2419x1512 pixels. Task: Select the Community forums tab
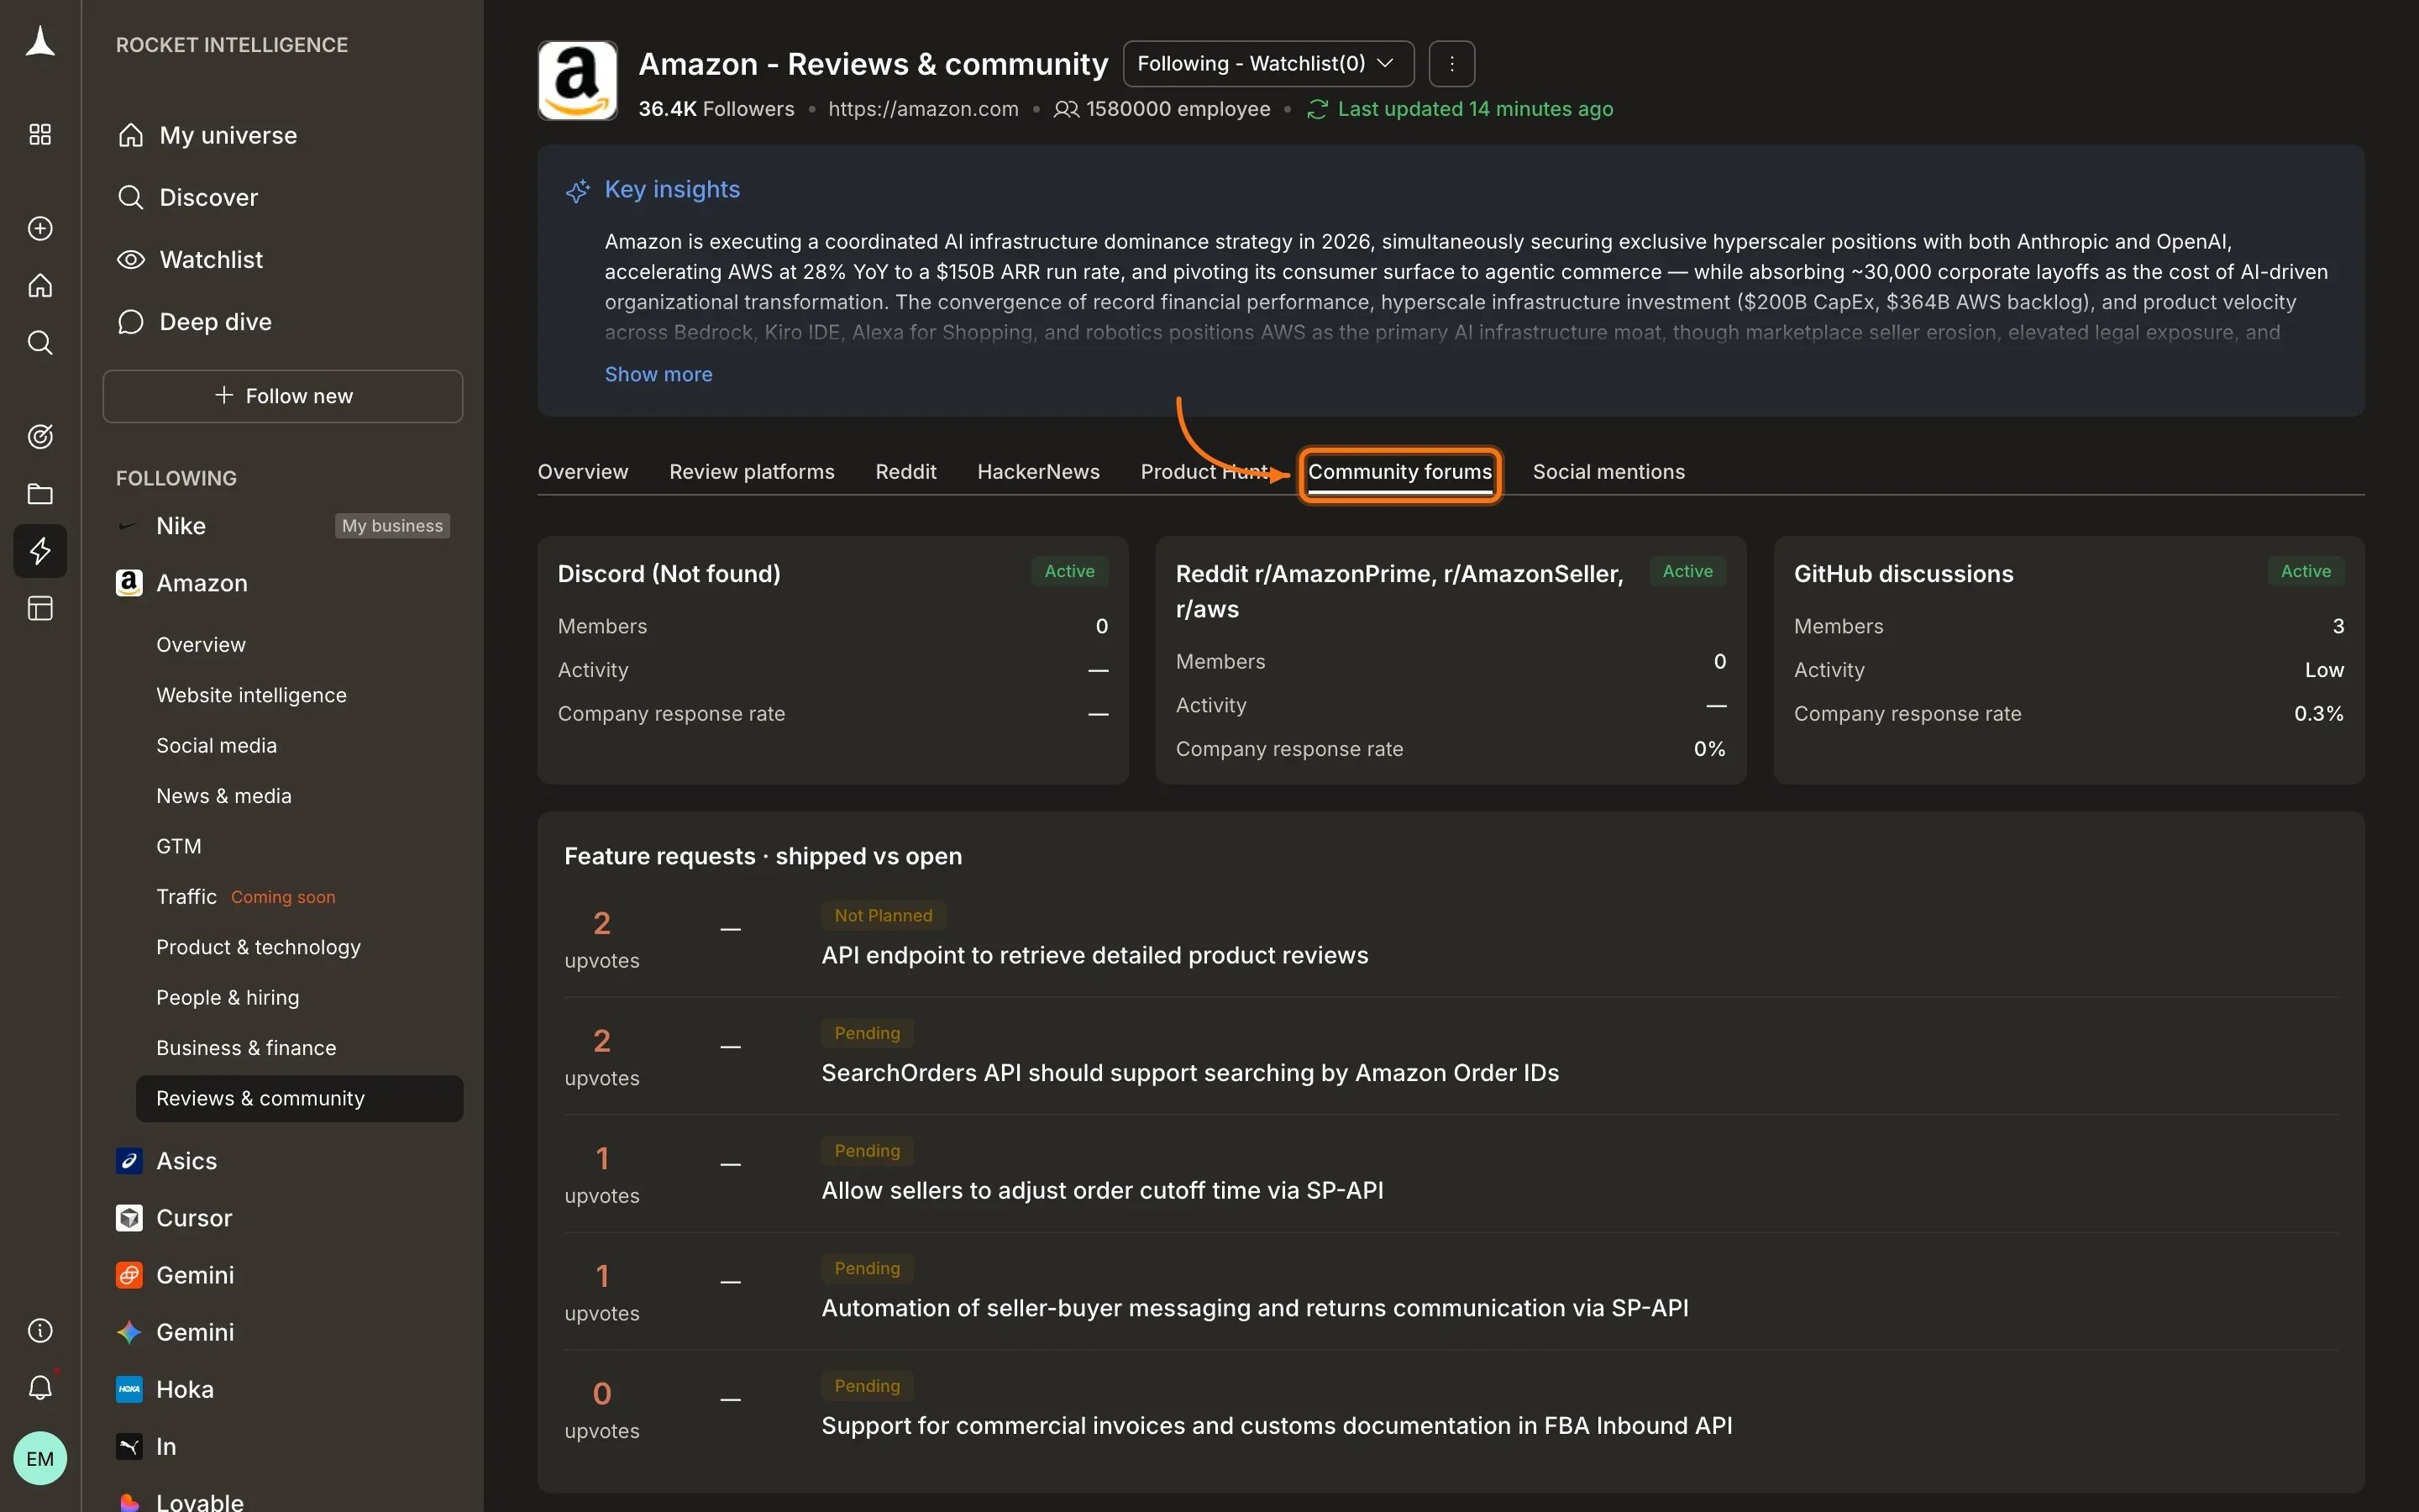pyautogui.click(x=1399, y=472)
